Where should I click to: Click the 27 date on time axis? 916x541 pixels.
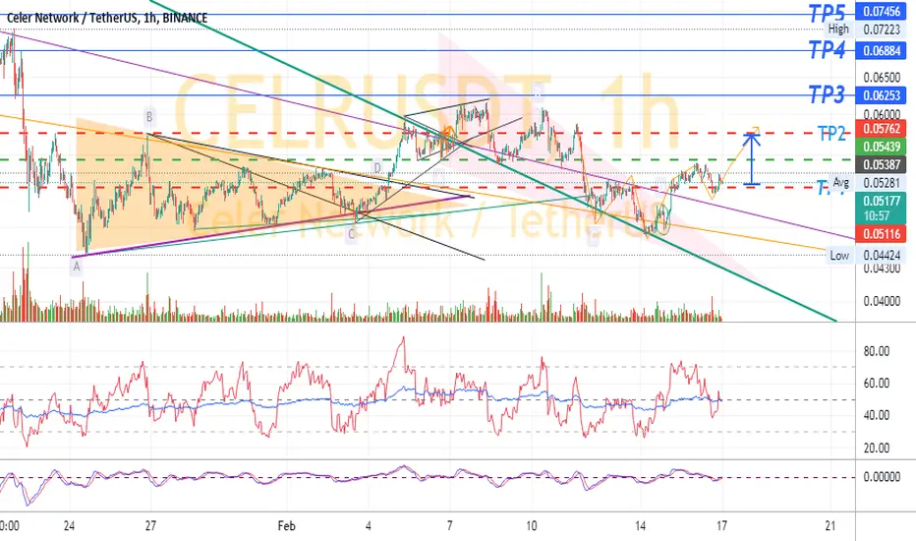[x=150, y=526]
